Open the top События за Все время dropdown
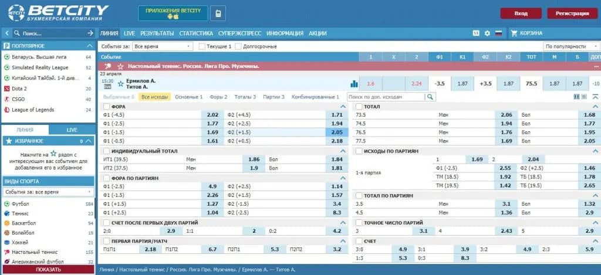Image resolution: width=601 pixels, height=275 pixels. 163,46
